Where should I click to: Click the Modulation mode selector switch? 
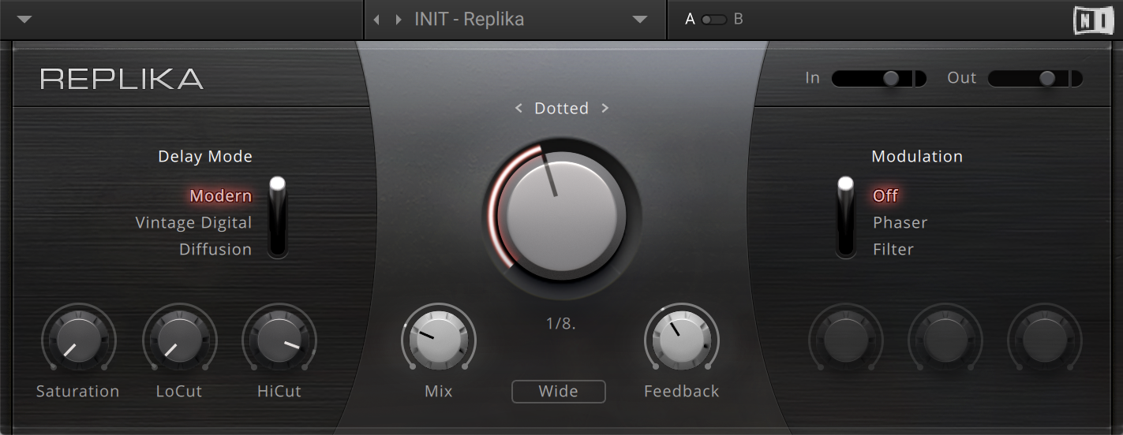(846, 217)
